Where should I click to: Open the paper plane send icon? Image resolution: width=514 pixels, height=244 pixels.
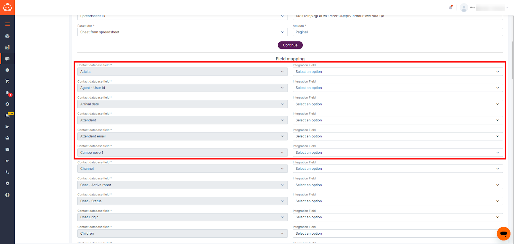pyautogui.click(x=7, y=127)
